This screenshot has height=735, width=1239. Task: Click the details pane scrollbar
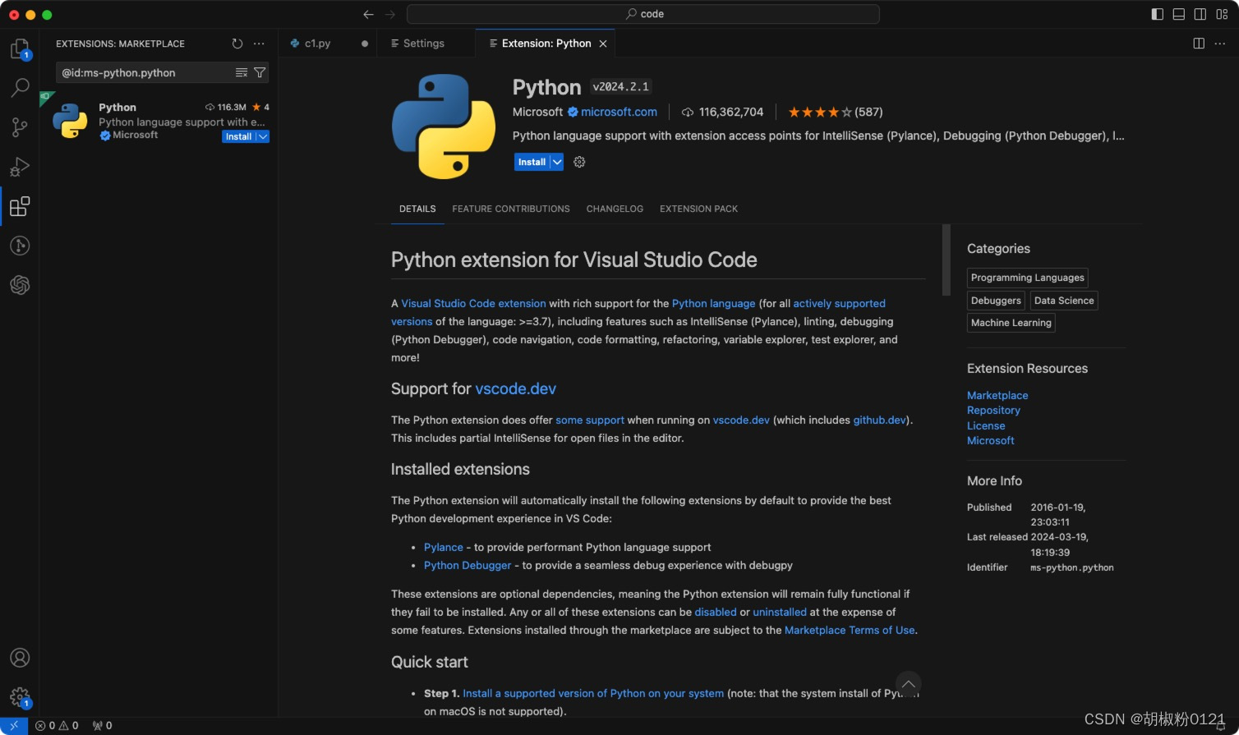(947, 260)
